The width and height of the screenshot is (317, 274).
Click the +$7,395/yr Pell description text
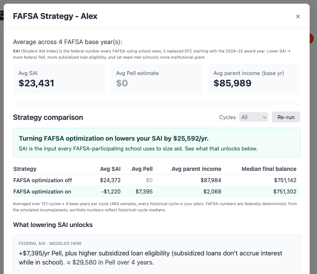(x=150, y=258)
